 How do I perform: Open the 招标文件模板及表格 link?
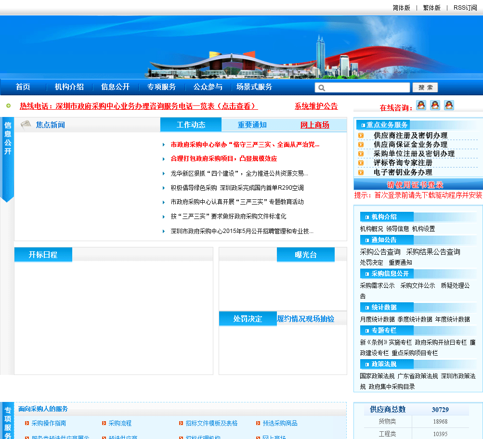pos(211,423)
